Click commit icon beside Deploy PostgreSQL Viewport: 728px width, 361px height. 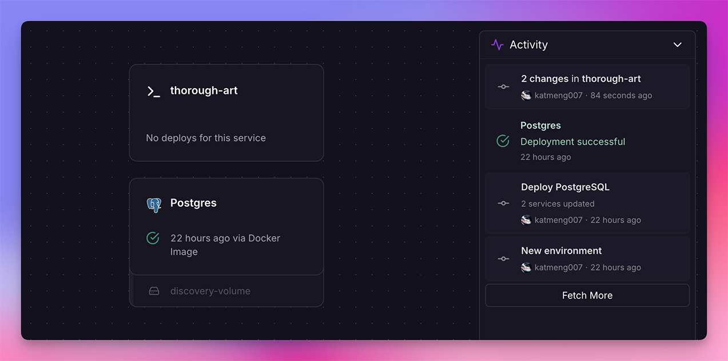pyautogui.click(x=503, y=203)
